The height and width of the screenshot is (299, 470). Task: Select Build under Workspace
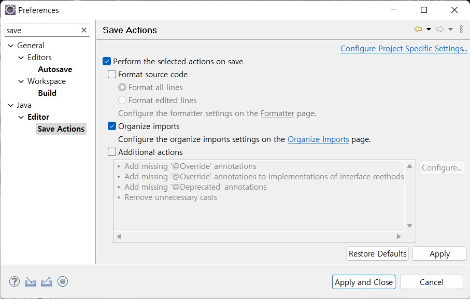coord(47,93)
